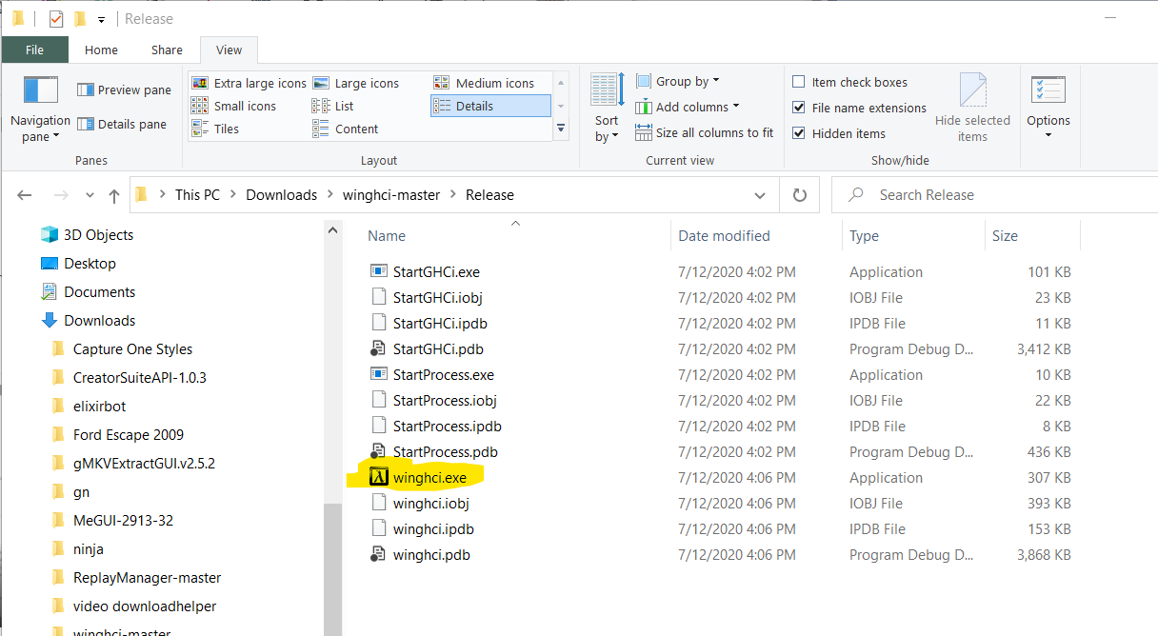The image size is (1158, 636).
Task: Enable Item check boxes option
Action: point(799,83)
